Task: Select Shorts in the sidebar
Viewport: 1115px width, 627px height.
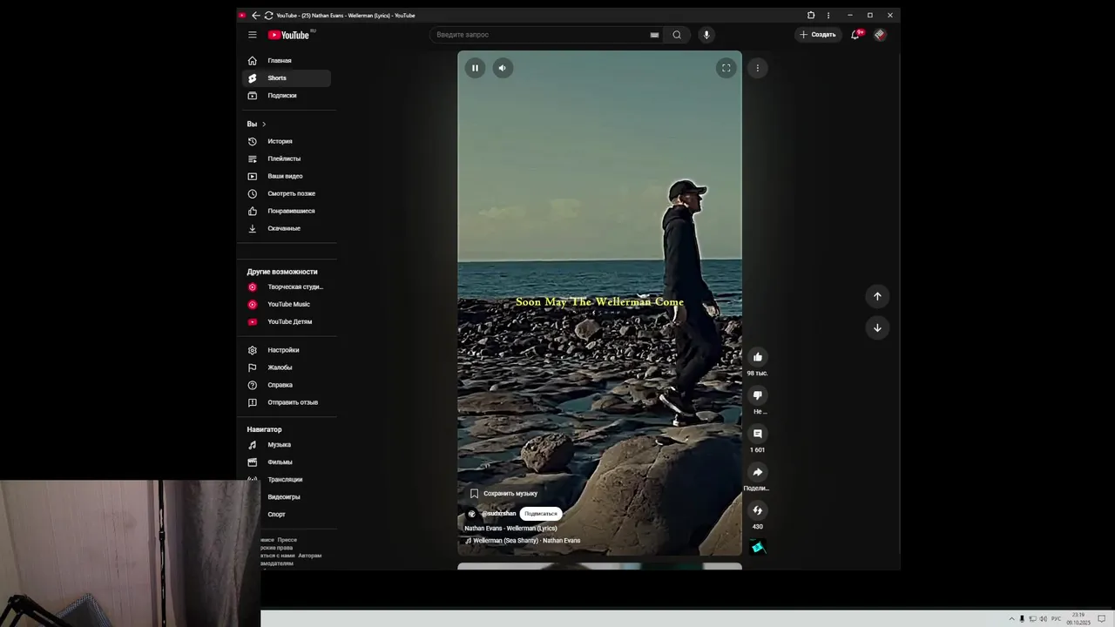Action: (x=287, y=78)
